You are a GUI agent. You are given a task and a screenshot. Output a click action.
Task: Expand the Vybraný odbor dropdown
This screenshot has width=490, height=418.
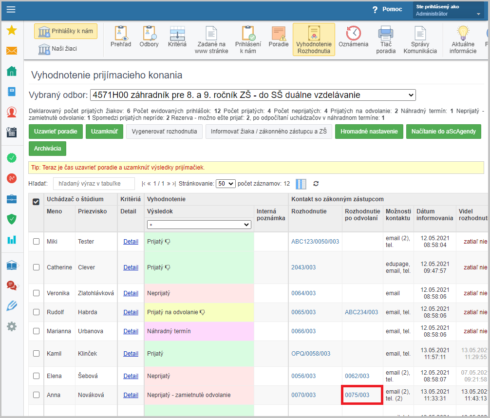(x=253, y=95)
